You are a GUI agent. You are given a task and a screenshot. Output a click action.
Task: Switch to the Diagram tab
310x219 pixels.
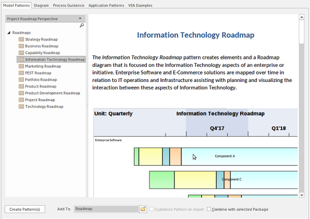click(x=41, y=5)
